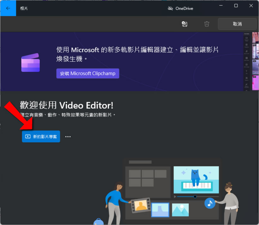Click the Clipchamp banner headline text
Image resolution: width=259 pixels, height=225 pixels.
pyautogui.click(x=137, y=54)
